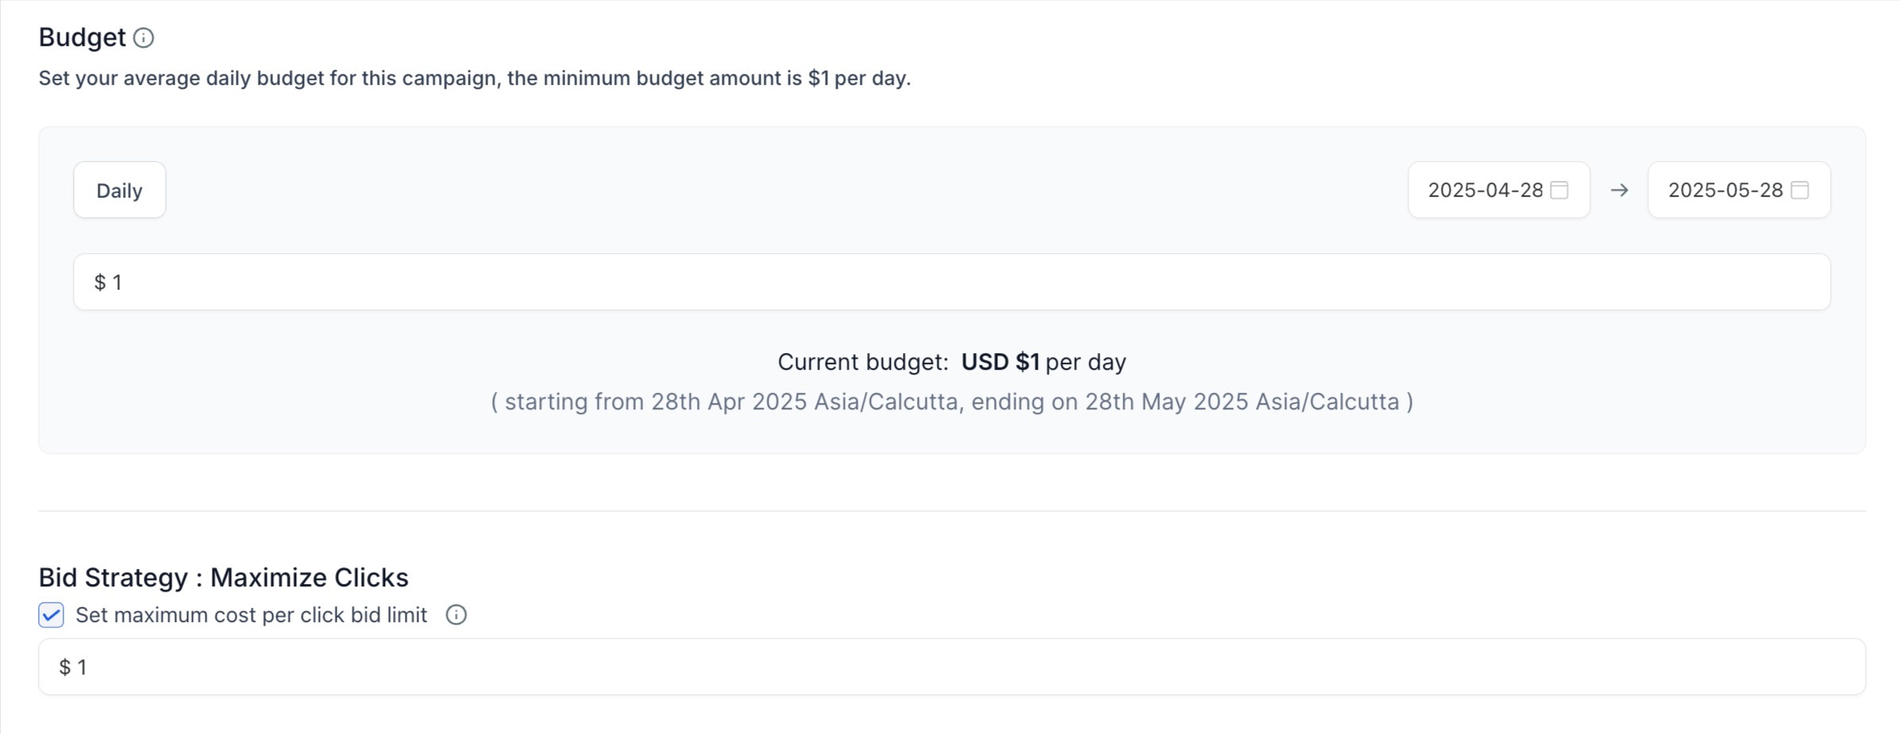The width and height of the screenshot is (1900, 734).
Task: Click the starting/ending date summary text
Action: (951, 402)
